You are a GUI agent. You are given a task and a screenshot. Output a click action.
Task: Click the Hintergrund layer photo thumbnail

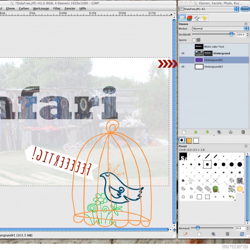click(x=199, y=53)
